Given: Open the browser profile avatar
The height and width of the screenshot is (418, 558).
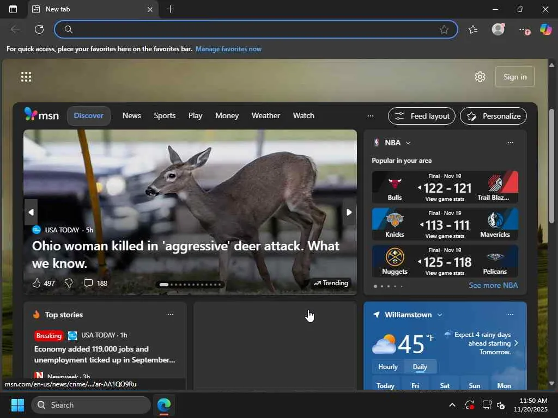Looking at the screenshot, I should [498, 29].
